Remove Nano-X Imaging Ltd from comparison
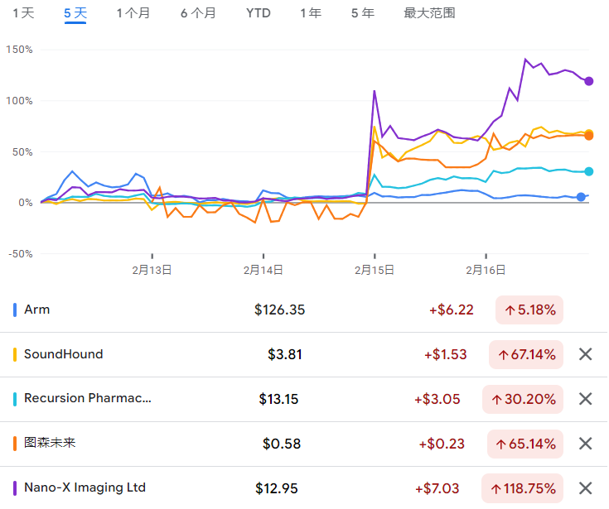The width and height of the screenshot is (609, 509). 585,488
